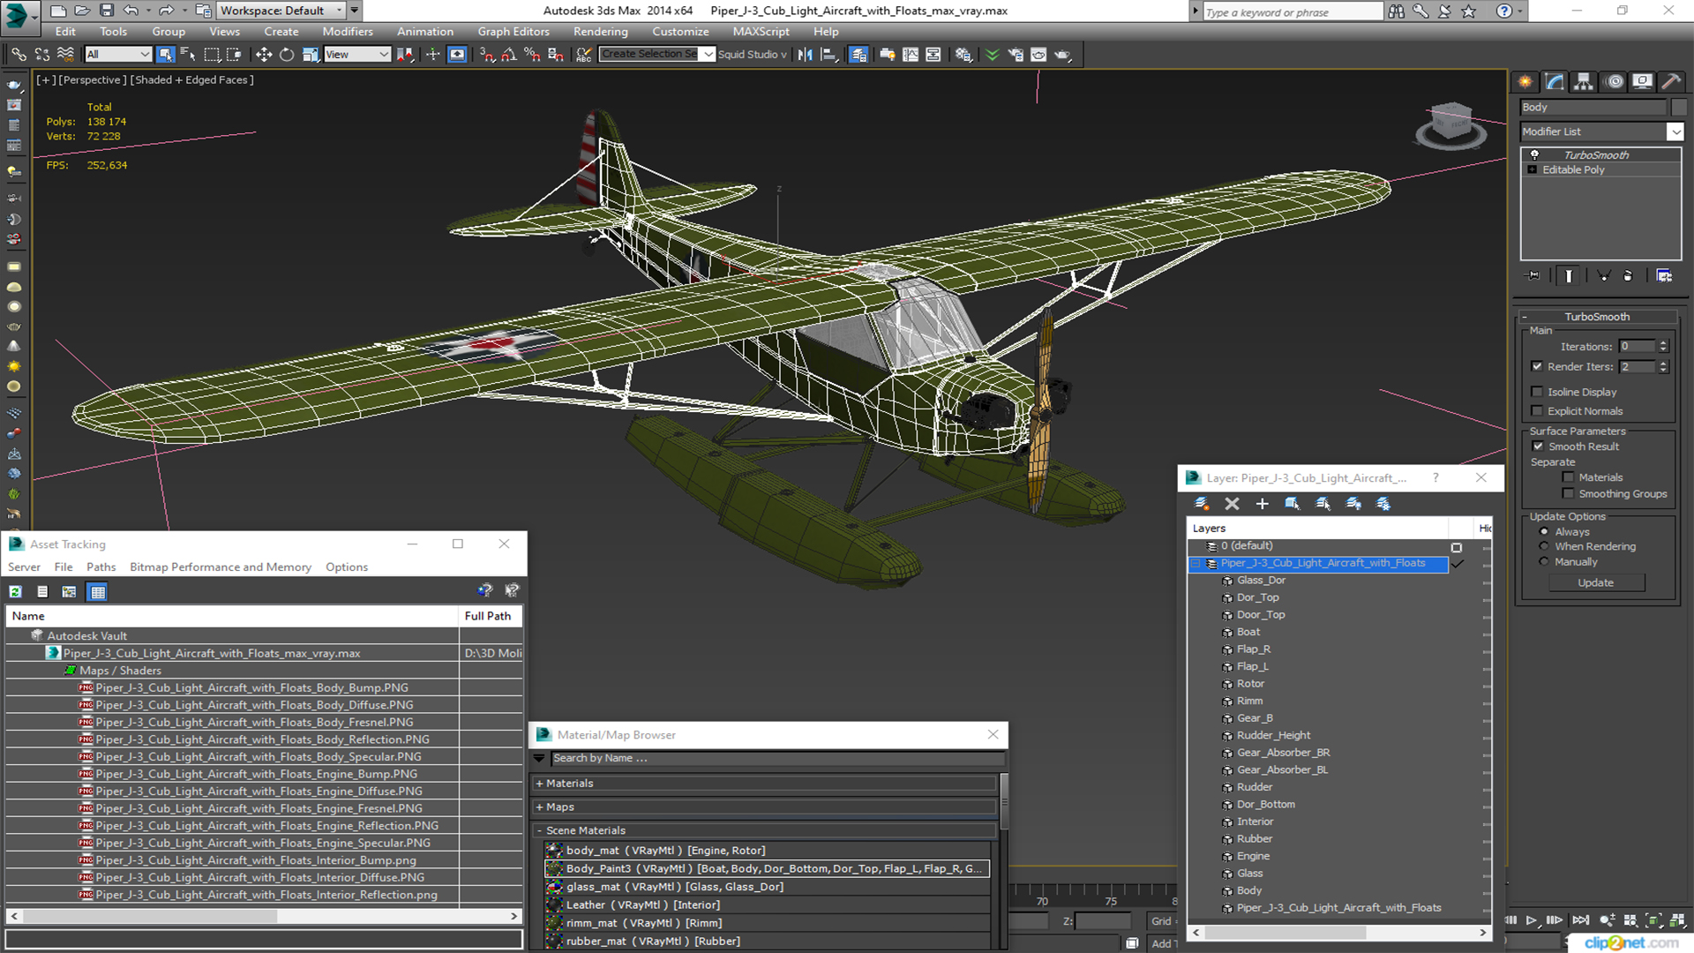Click the Align tool icon
The width and height of the screenshot is (1694, 953).
click(x=828, y=55)
